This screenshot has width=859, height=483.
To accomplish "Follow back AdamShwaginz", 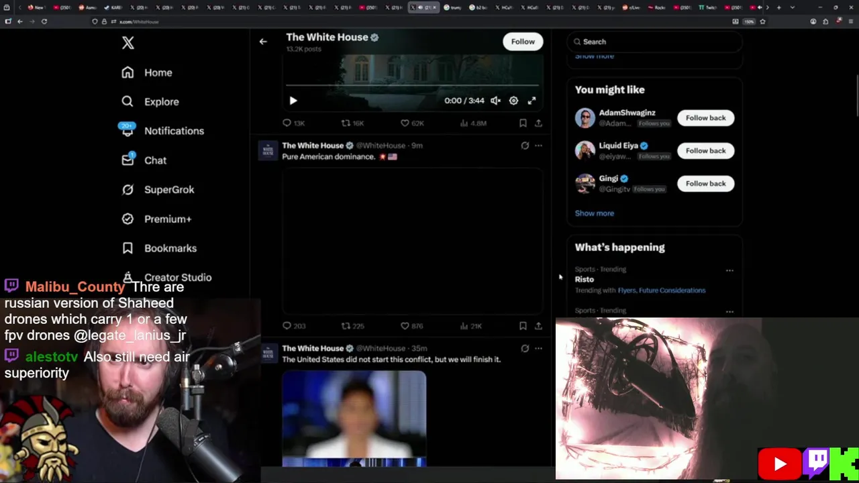I will 705,118.
